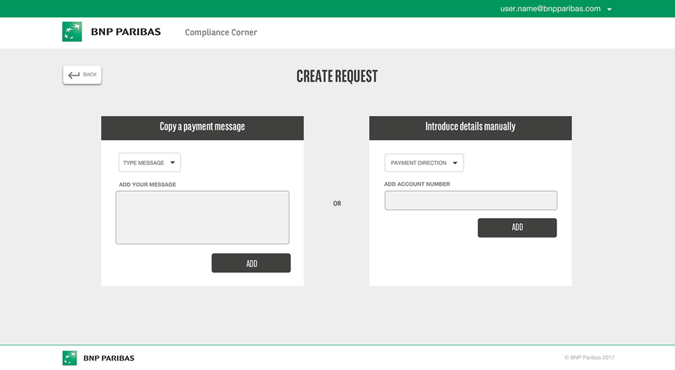Image resolution: width=675 pixels, height=370 pixels.
Task: Open the user.name@bnpparibas.com account menu
Action: (550, 9)
